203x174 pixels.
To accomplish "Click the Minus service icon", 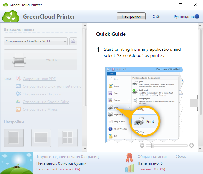I will tap(18, 110).
